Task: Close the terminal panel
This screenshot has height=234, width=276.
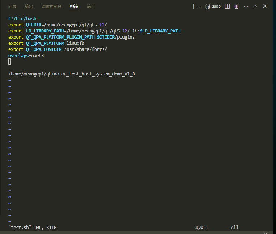Action: [264, 6]
